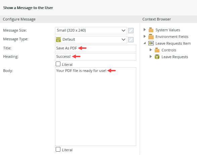Click the System Values folder icon

point(151,30)
